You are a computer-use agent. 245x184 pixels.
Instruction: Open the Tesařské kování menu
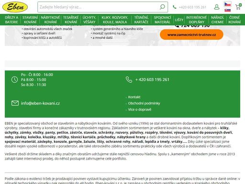71,20
